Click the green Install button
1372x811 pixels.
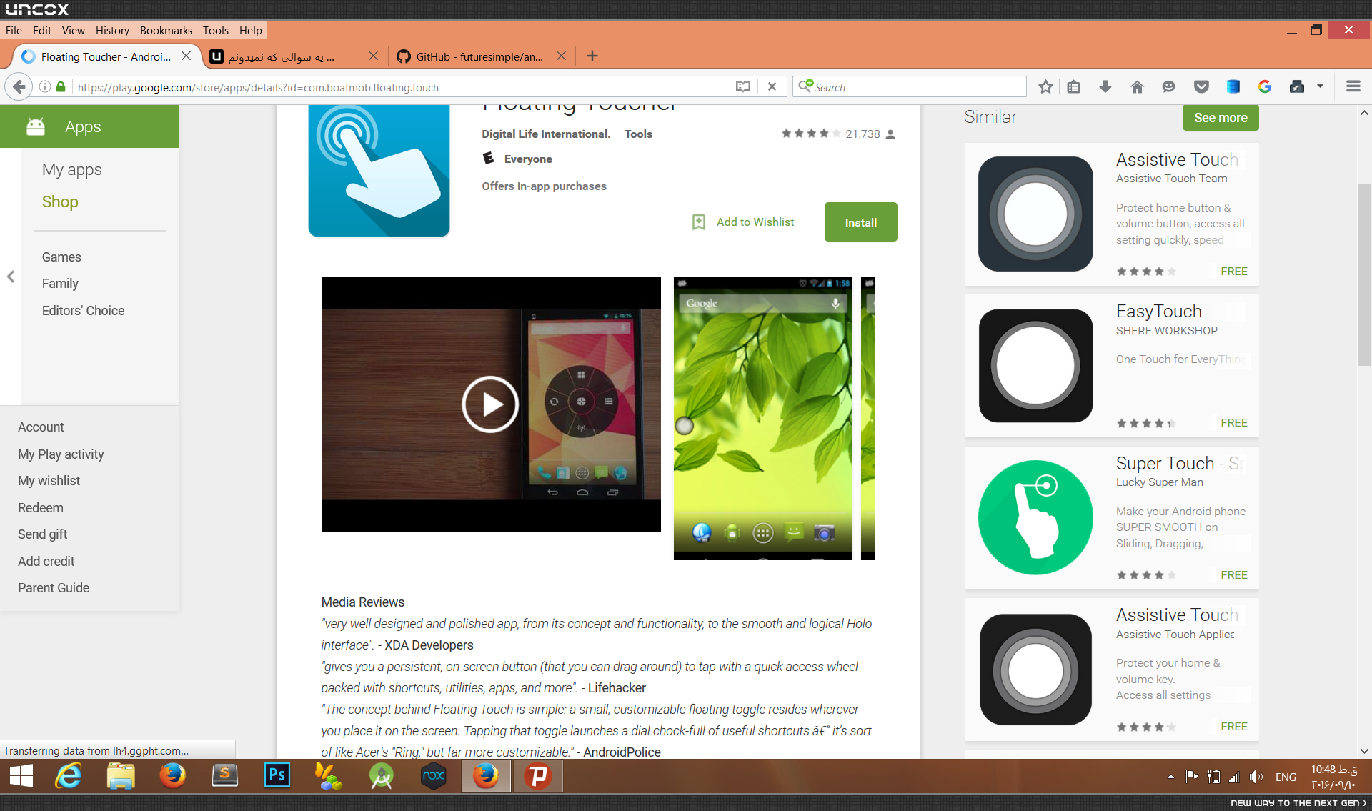(x=860, y=222)
